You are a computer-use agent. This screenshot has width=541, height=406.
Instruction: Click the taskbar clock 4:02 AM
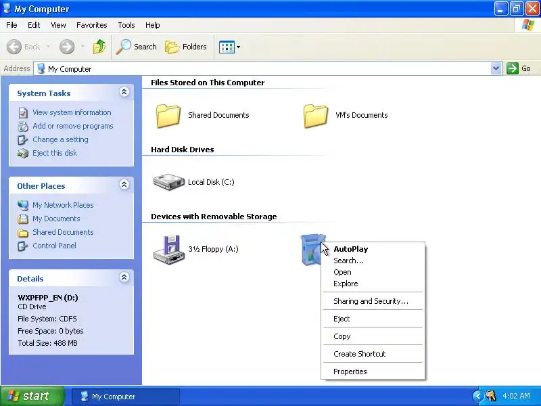[516, 396]
